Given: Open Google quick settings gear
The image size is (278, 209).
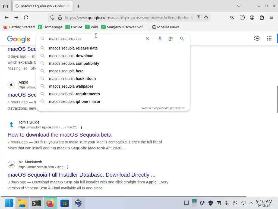Looking at the screenshot, I should (x=257, y=38).
